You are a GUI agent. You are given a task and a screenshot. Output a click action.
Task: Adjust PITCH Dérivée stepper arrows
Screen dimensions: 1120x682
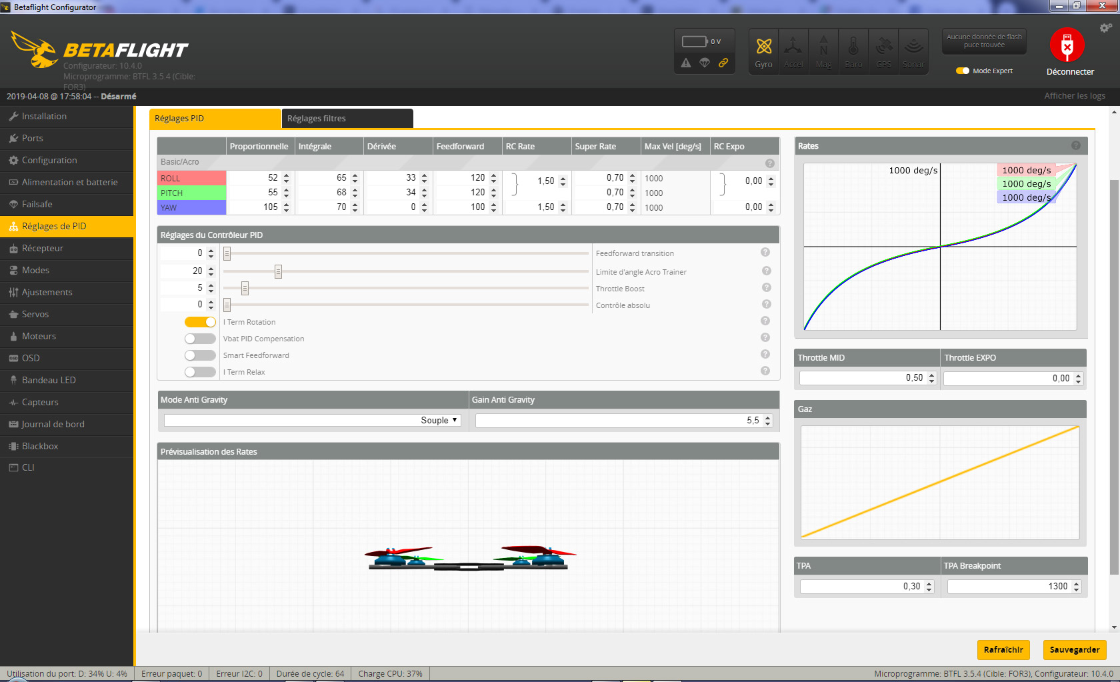pos(424,193)
